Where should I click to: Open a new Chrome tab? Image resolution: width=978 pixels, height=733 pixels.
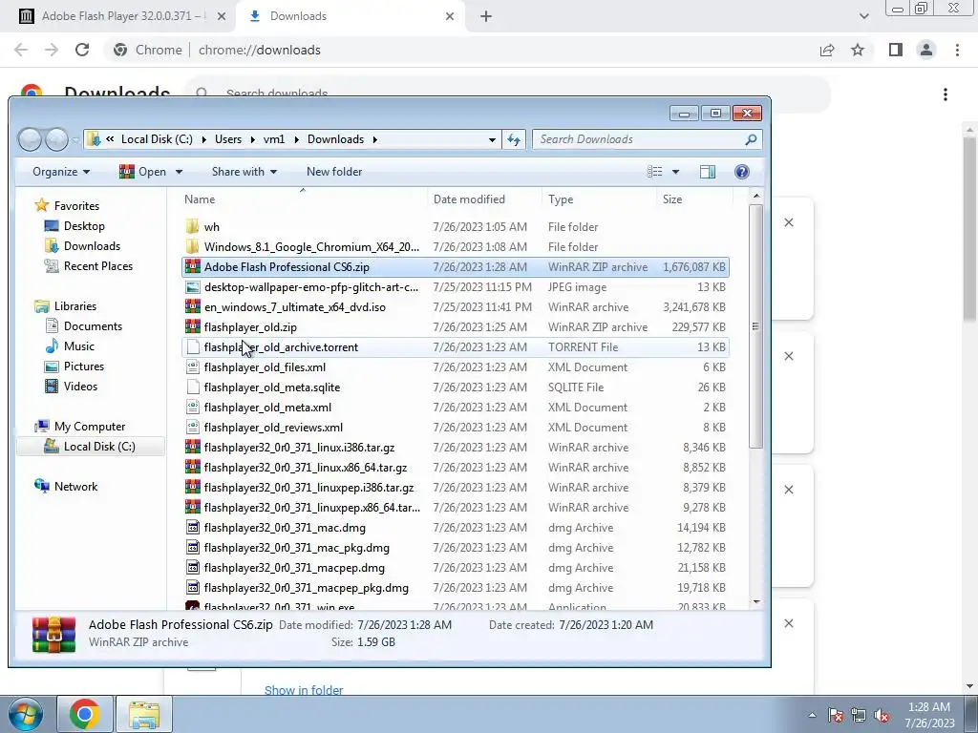[x=486, y=16]
